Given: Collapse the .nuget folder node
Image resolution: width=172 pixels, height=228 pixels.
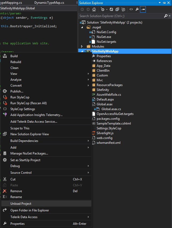Looking at the screenshot, I should [x=82, y=27].
